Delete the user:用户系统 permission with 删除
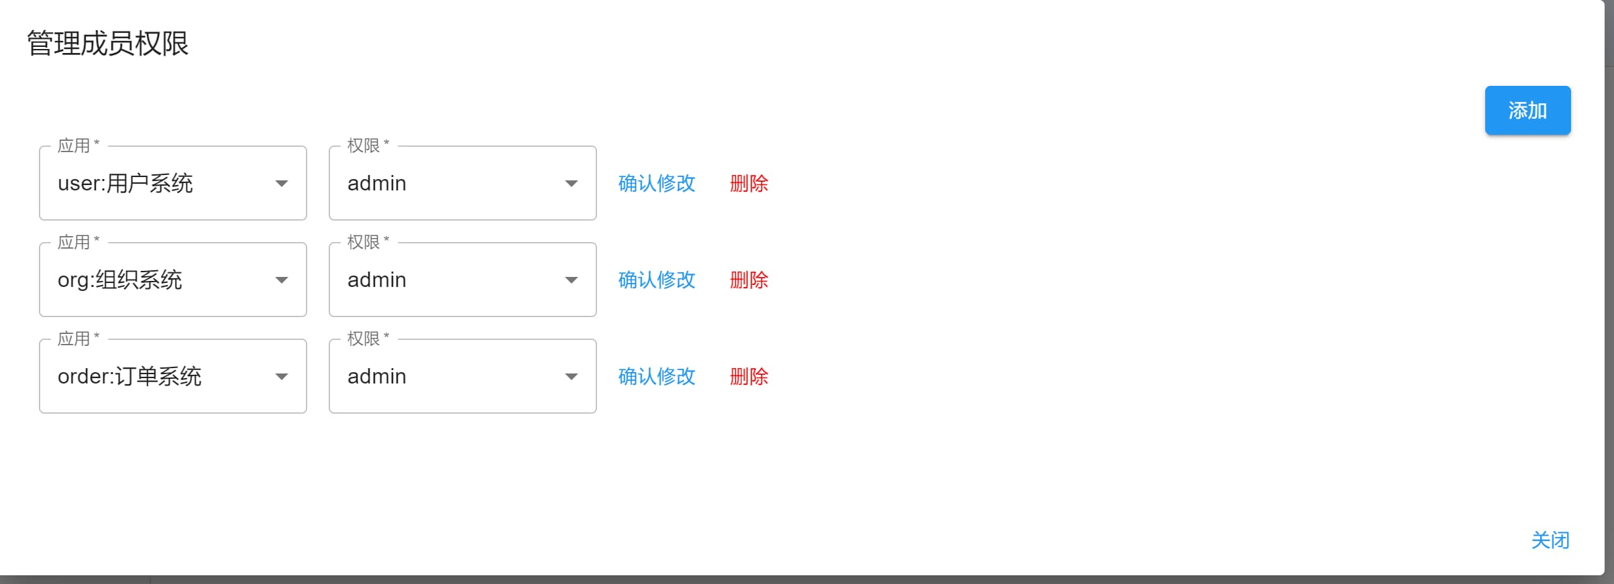The width and height of the screenshot is (1614, 584). coord(749,184)
